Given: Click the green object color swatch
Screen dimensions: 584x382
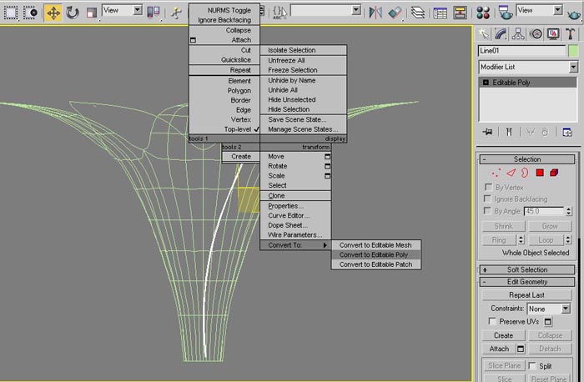Looking at the screenshot, I should click(573, 51).
